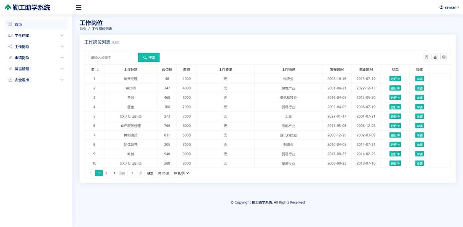
Task: Go to page 2 in pagination
Action: (x=106, y=173)
